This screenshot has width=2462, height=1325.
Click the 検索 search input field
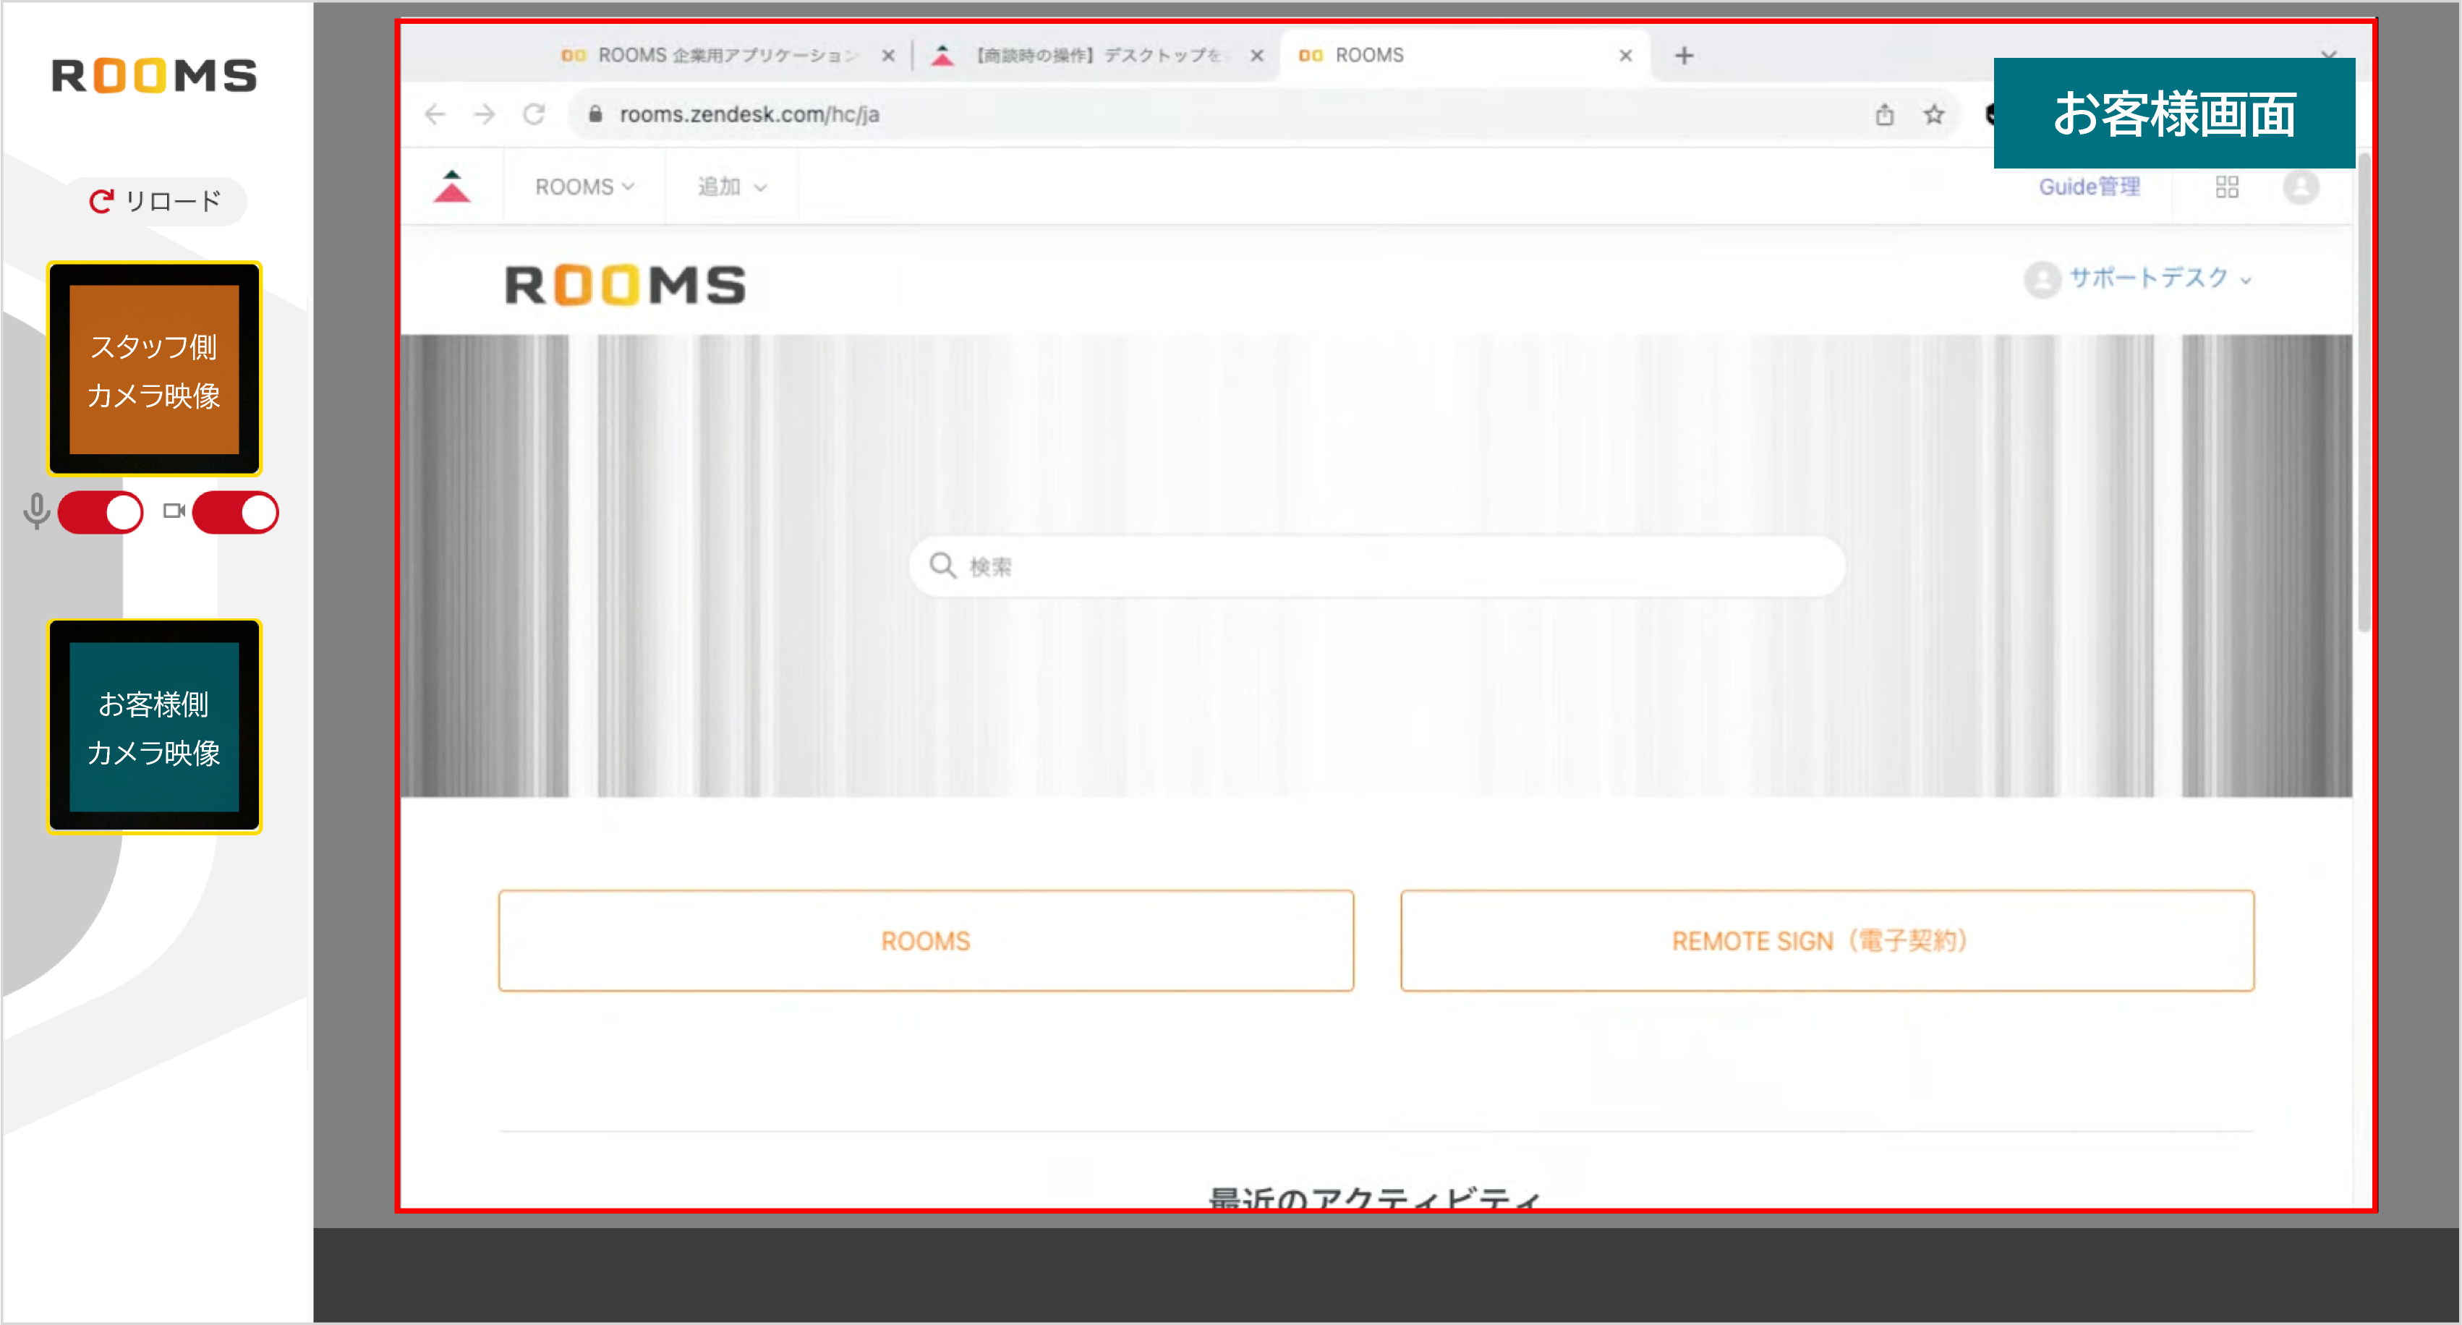pyautogui.click(x=1376, y=567)
